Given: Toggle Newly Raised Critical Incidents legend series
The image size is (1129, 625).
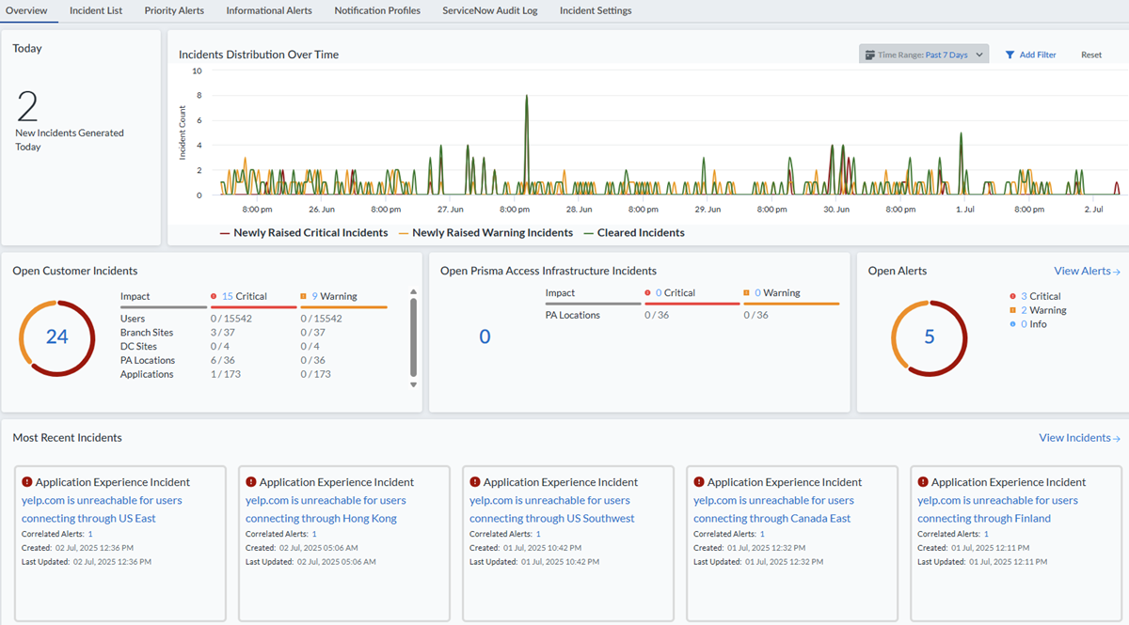Looking at the screenshot, I should [303, 233].
